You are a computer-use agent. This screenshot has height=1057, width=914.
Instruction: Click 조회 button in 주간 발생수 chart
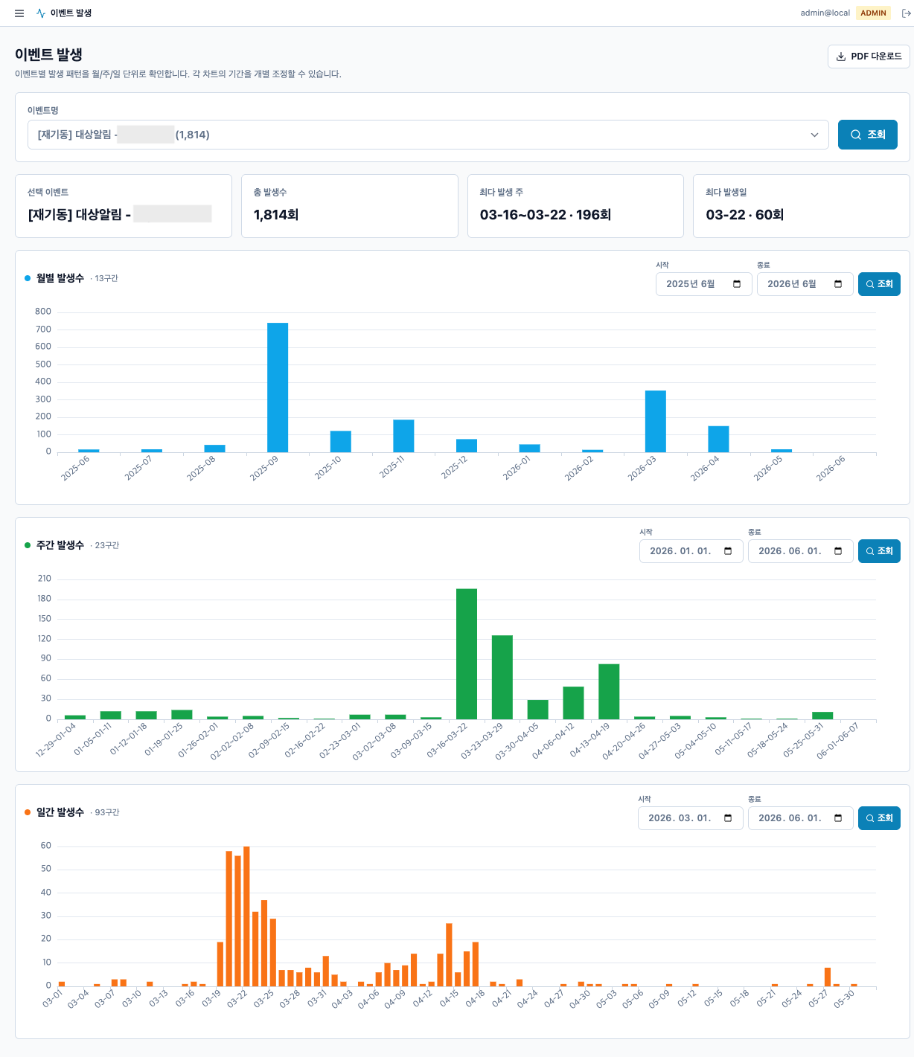pyautogui.click(x=879, y=551)
